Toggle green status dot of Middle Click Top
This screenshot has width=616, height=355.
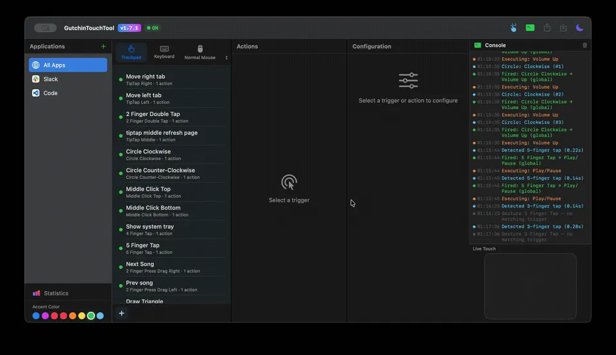click(121, 192)
